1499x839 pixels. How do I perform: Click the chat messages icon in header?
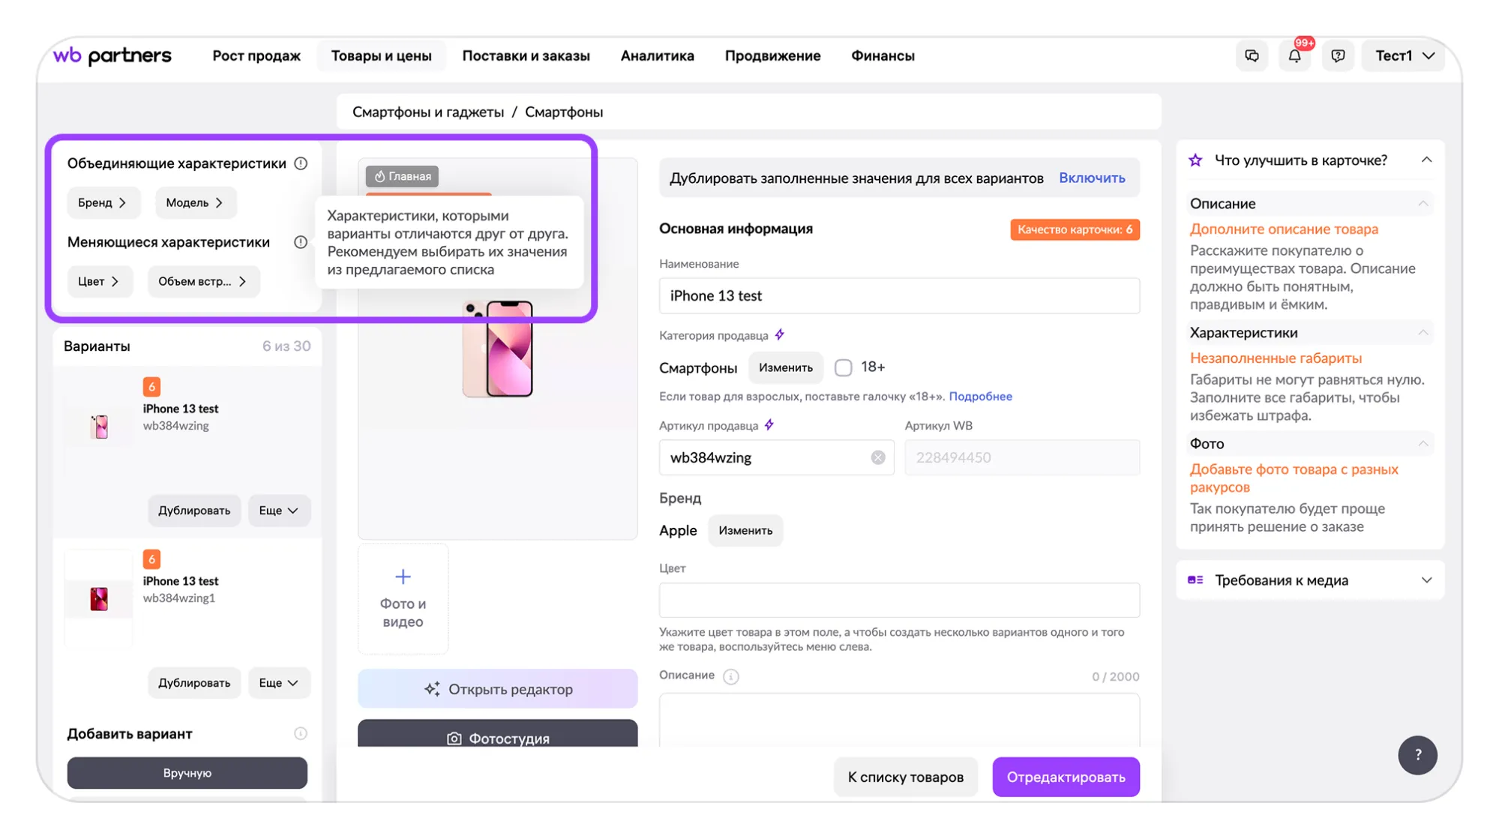pyautogui.click(x=1252, y=55)
